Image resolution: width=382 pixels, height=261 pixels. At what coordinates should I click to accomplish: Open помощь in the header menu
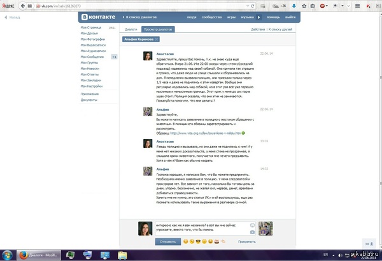coord(273,17)
